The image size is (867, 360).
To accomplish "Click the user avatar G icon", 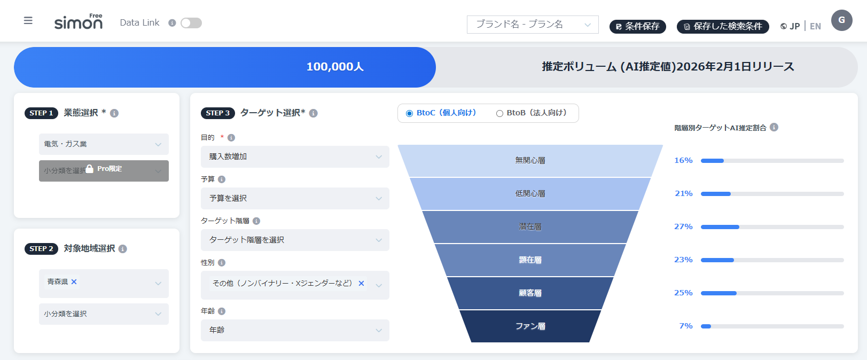I will click(841, 20).
